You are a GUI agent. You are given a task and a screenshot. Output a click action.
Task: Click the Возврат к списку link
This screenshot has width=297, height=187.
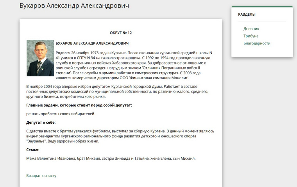(x=41, y=176)
